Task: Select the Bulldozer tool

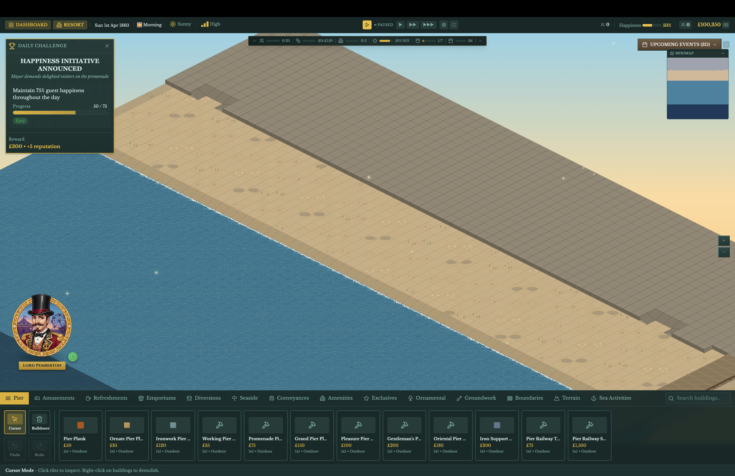Action: click(x=40, y=422)
